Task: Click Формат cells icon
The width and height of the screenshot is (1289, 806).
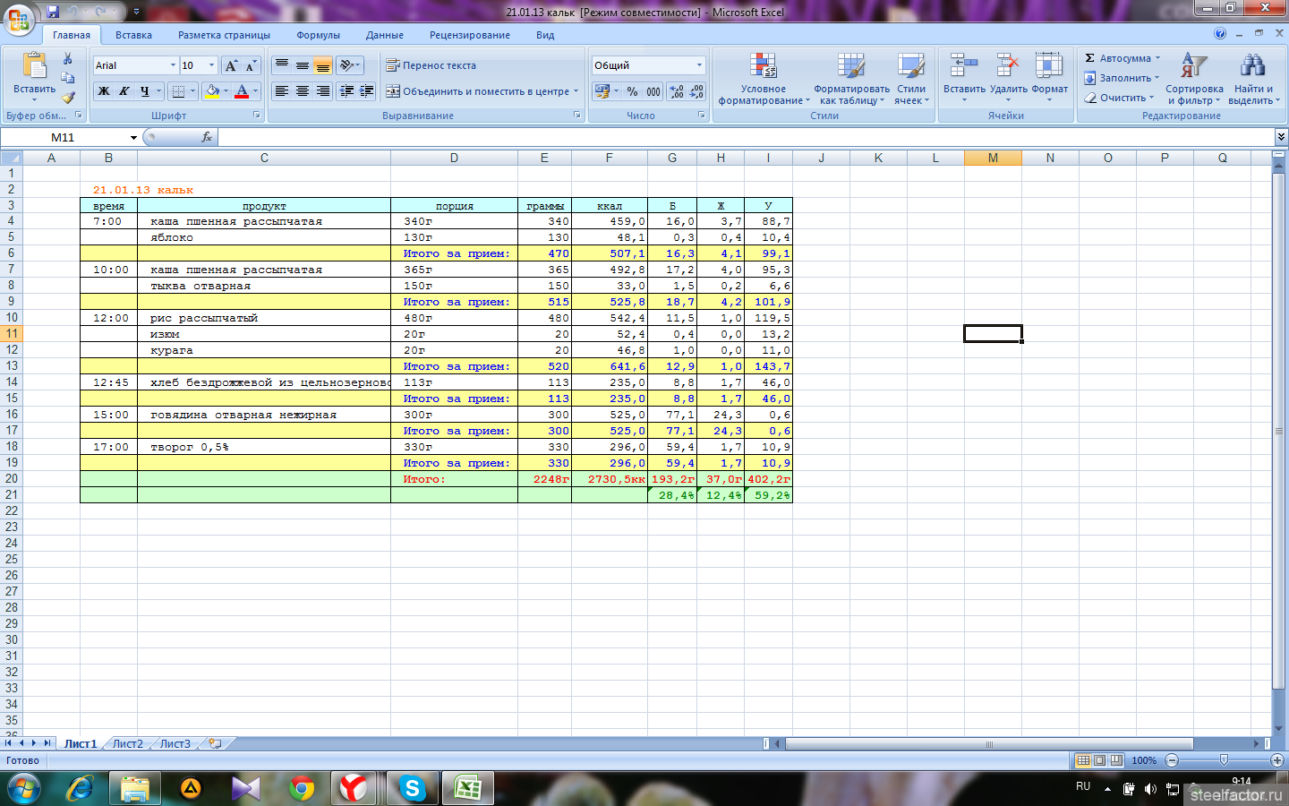Action: point(1049,67)
